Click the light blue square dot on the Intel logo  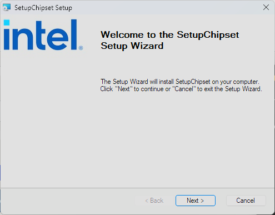click(7, 23)
